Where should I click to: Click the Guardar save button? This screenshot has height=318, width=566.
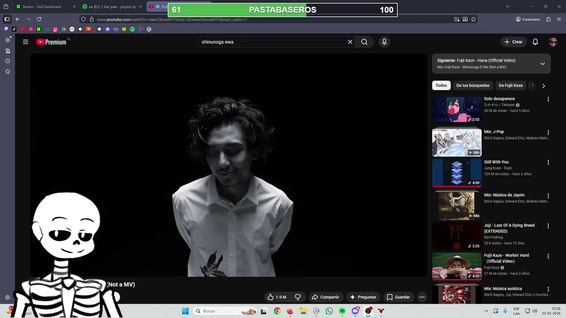(x=398, y=297)
